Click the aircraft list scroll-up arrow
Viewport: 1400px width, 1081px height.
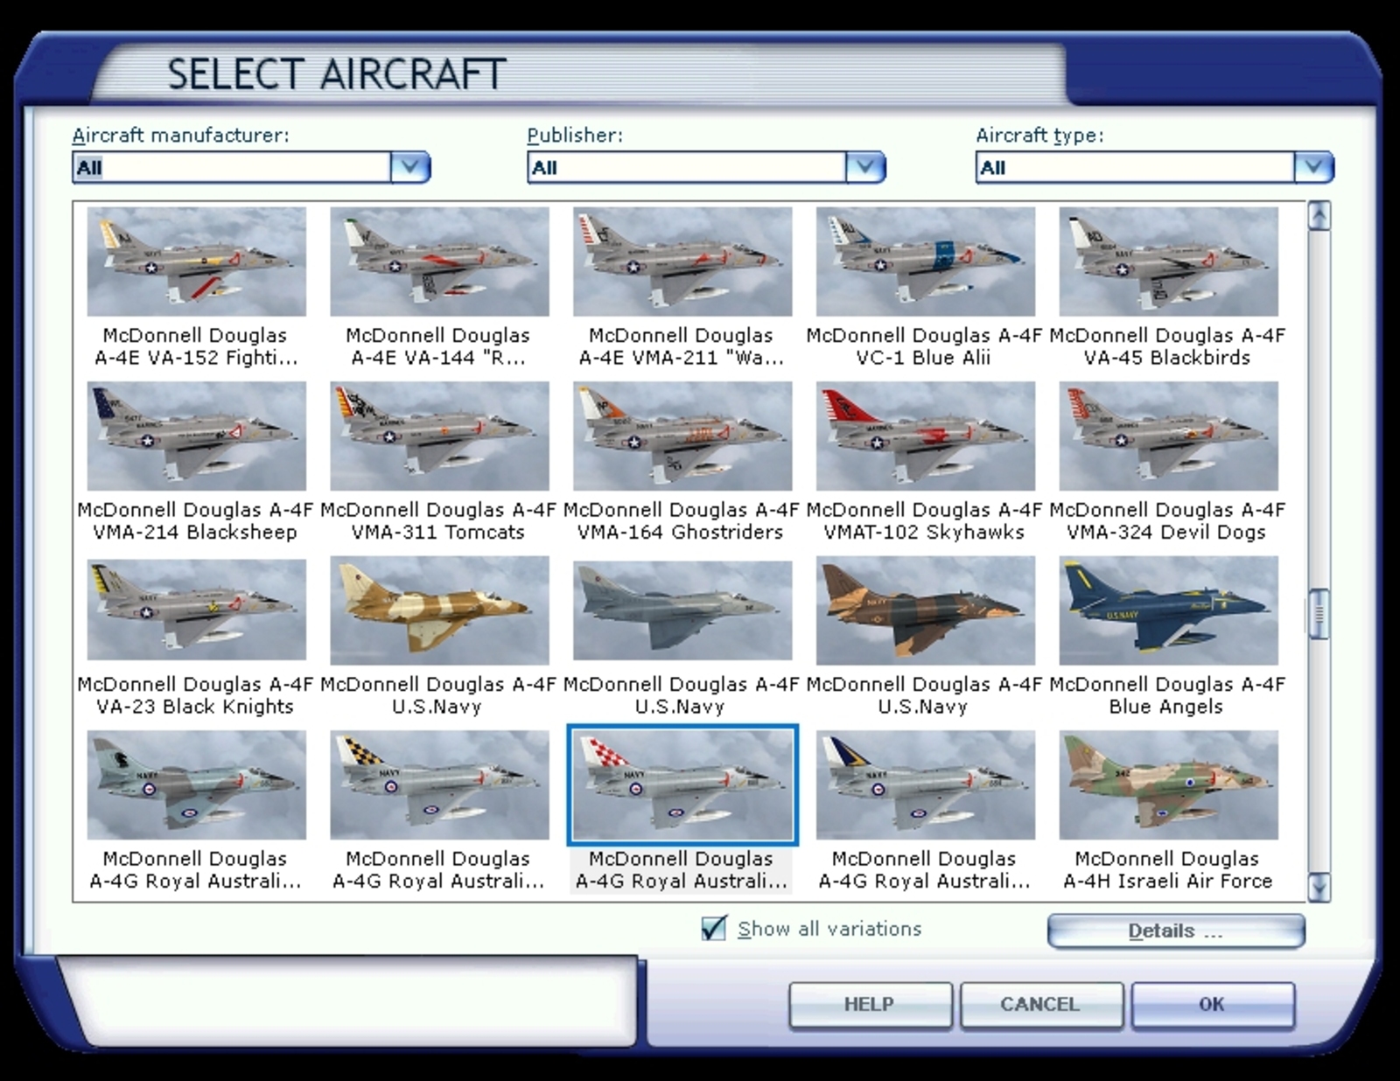coord(1319,216)
